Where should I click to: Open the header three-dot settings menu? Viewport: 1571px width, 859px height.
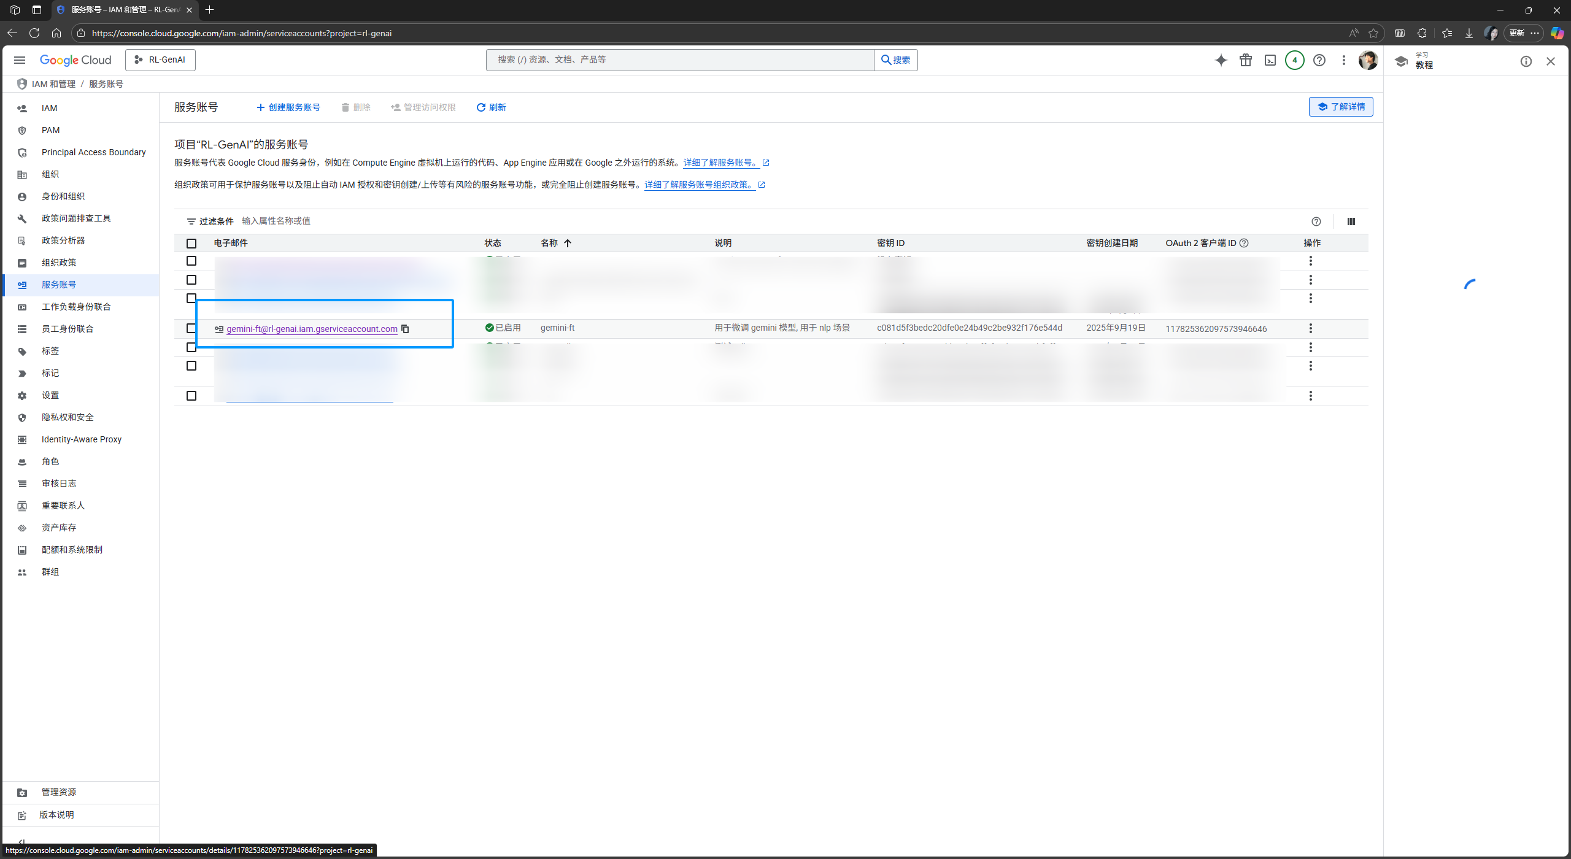click(1344, 60)
